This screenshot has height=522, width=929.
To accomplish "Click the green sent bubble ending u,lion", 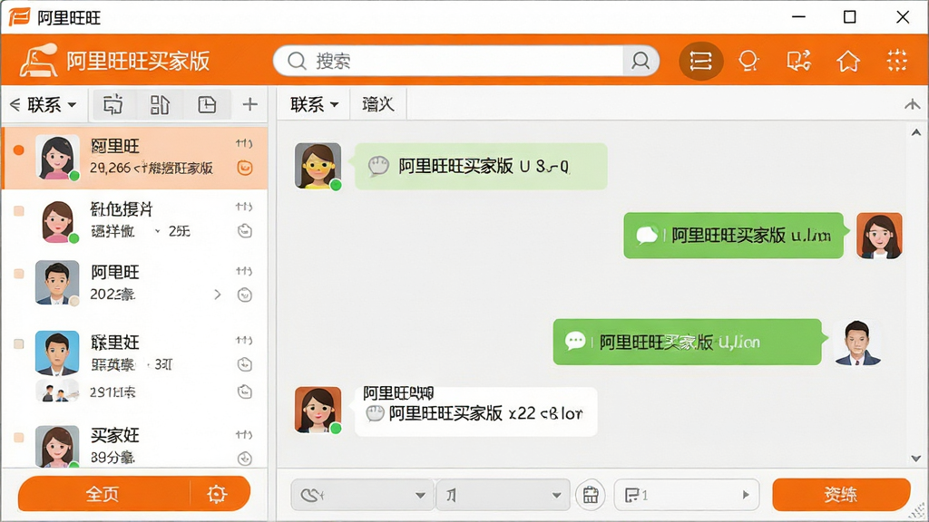I will tap(688, 342).
